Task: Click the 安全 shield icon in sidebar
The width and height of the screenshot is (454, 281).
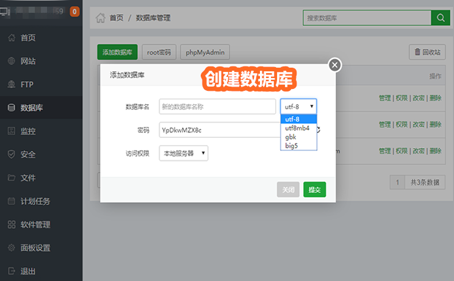Action: [11, 154]
